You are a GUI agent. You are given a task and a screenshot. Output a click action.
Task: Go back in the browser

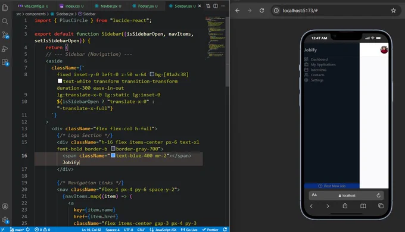tap(238, 11)
